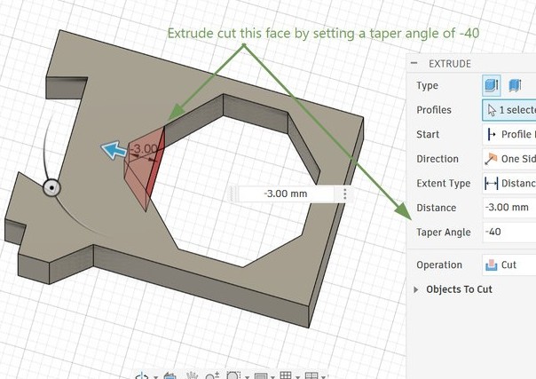This screenshot has width=536, height=379.
Task: Select the solid Extrude type icon
Action: pyautogui.click(x=492, y=85)
